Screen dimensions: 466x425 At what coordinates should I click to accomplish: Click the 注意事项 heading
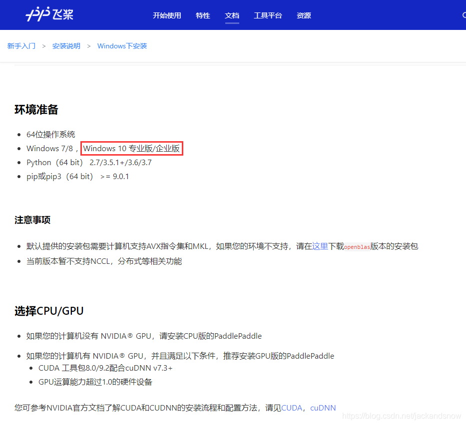(x=32, y=220)
